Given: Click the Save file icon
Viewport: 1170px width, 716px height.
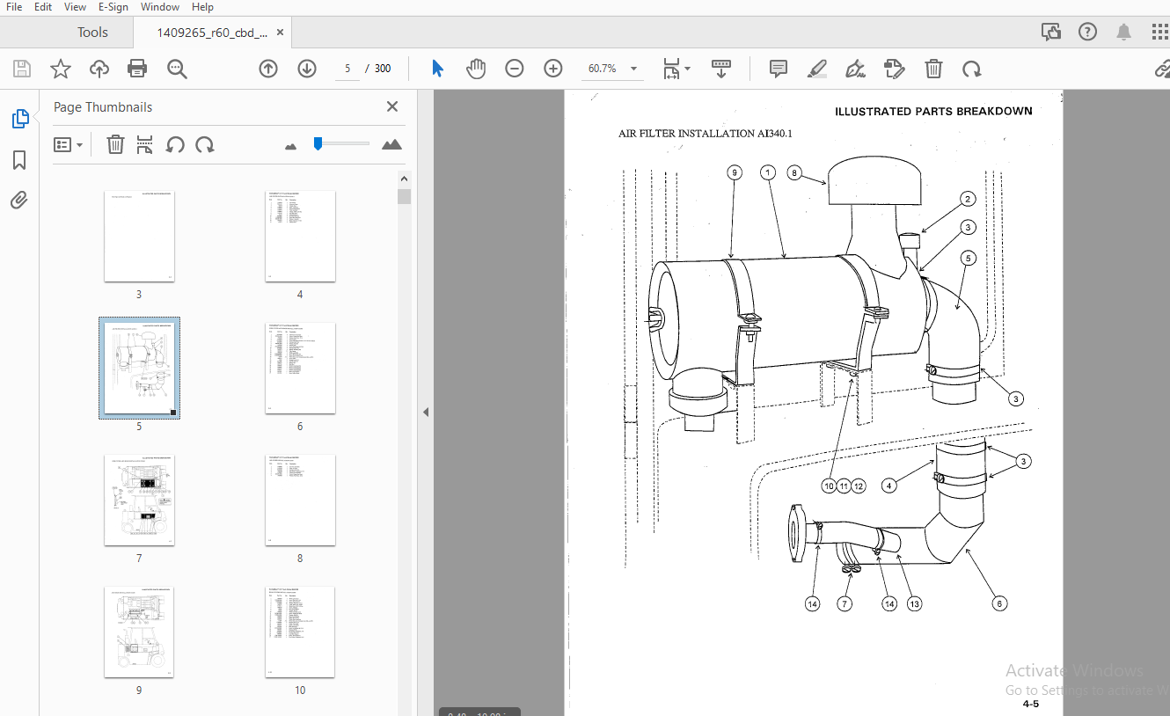Looking at the screenshot, I should tap(22, 69).
